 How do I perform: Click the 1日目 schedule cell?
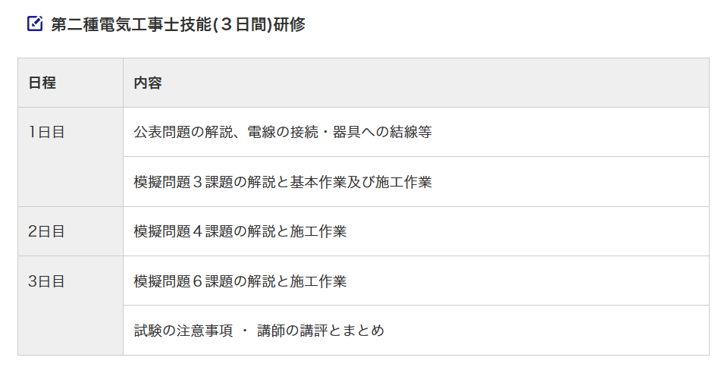(46, 132)
